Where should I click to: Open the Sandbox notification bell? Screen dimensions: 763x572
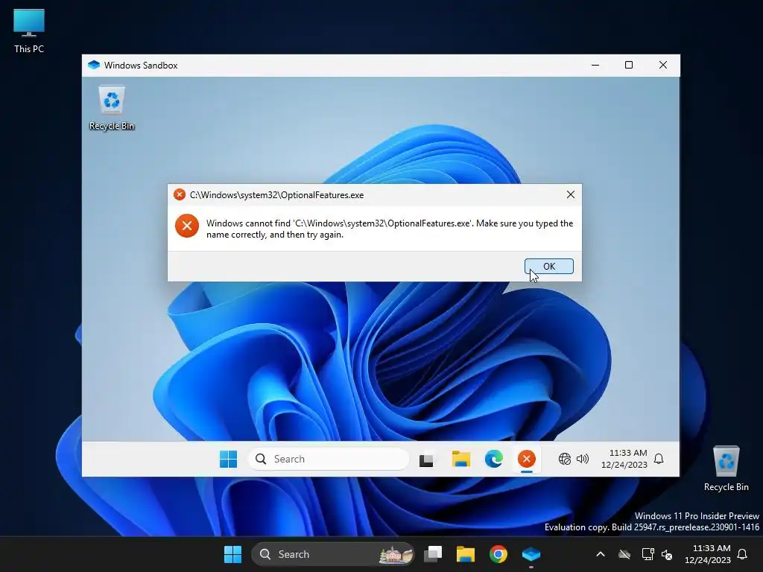(659, 459)
